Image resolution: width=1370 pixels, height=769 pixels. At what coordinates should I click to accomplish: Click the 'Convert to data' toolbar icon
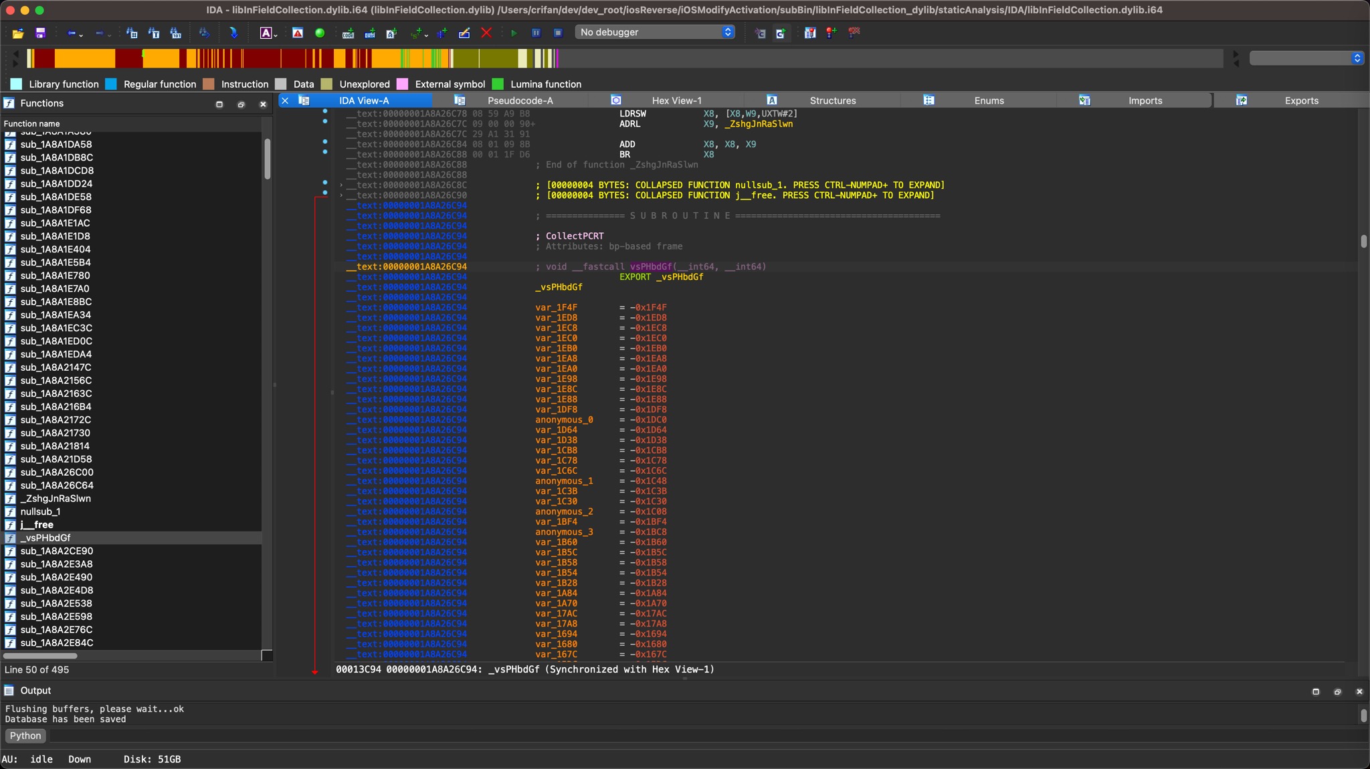coord(370,33)
